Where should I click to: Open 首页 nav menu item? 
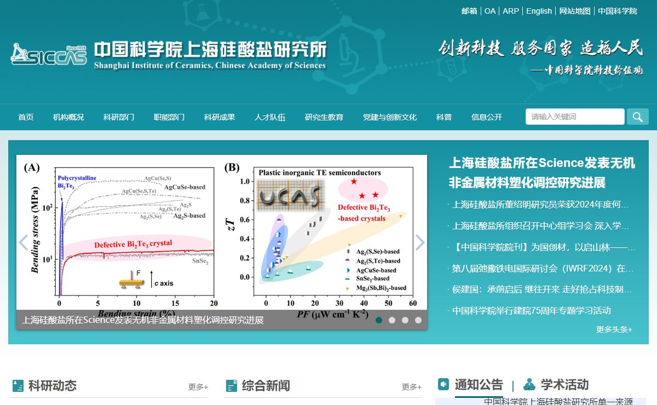tap(26, 117)
